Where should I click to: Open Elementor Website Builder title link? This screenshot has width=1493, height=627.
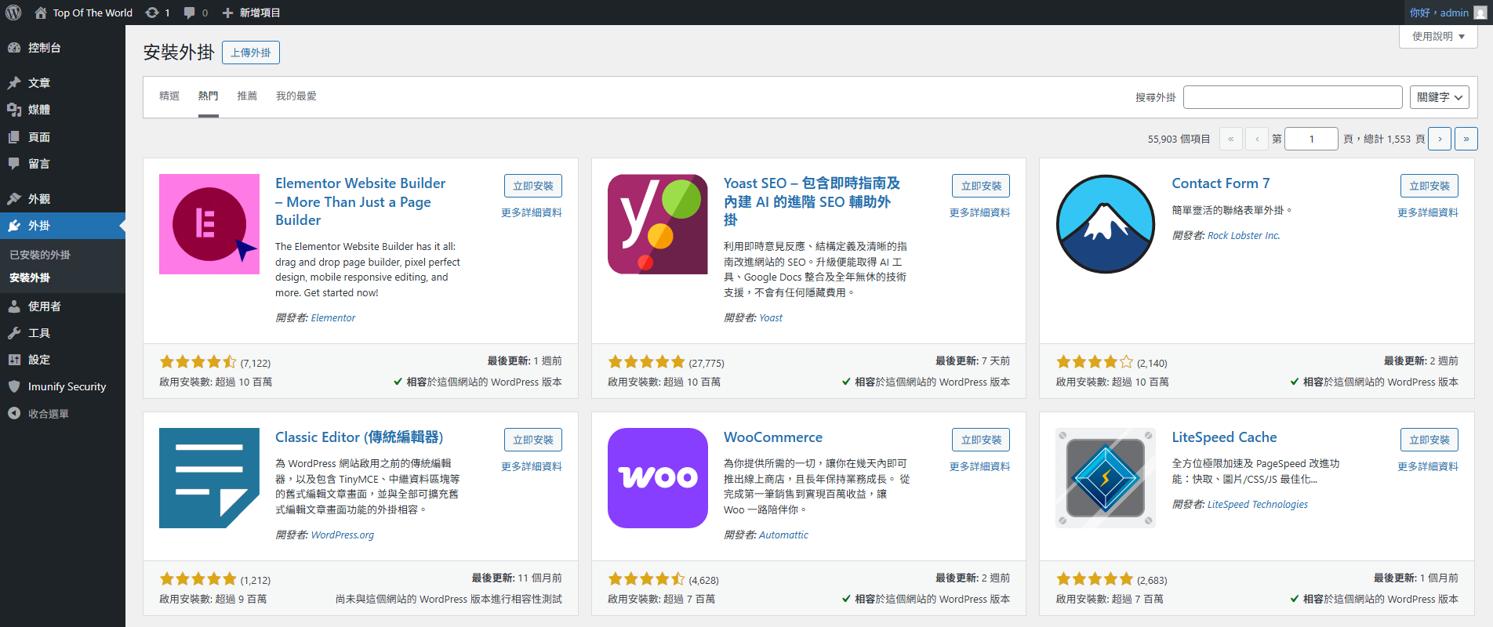tap(360, 201)
